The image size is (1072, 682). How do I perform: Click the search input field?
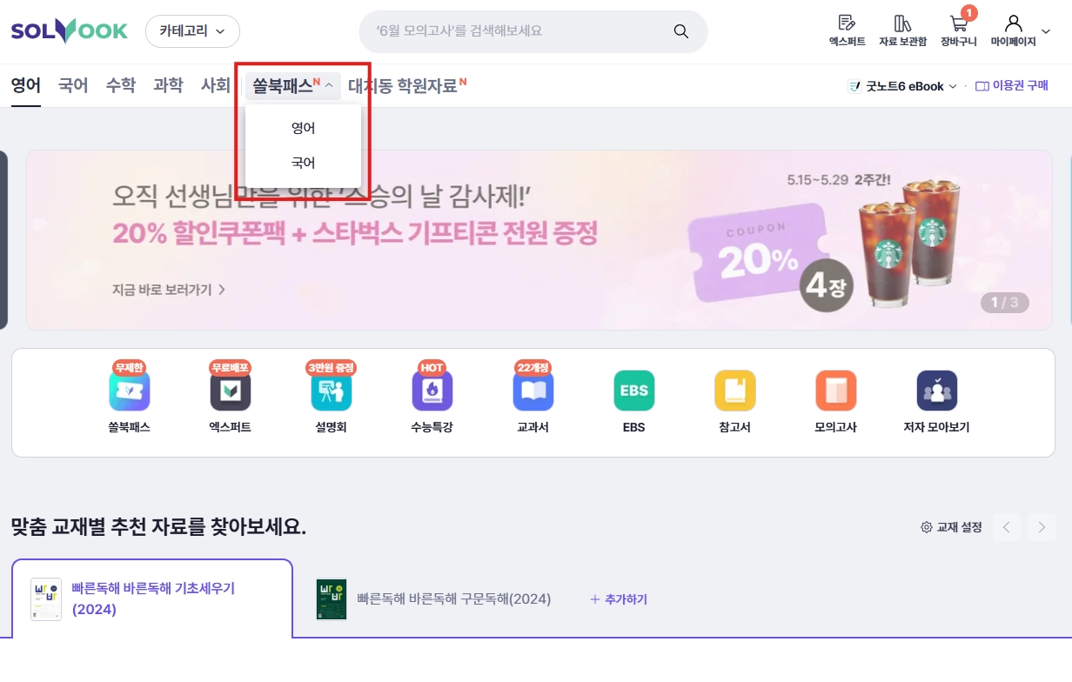point(522,31)
